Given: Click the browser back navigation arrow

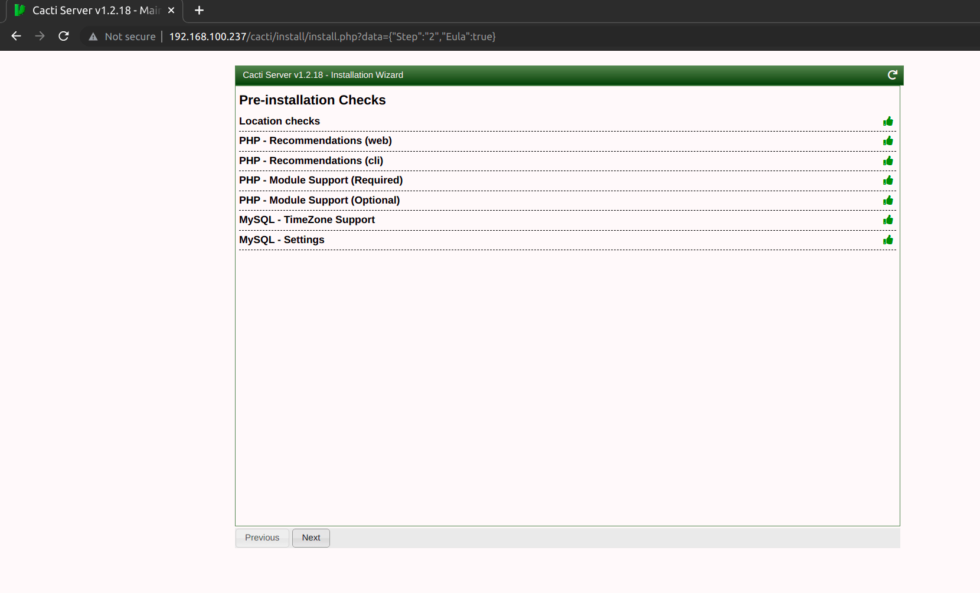Looking at the screenshot, I should tap(15, 36).
